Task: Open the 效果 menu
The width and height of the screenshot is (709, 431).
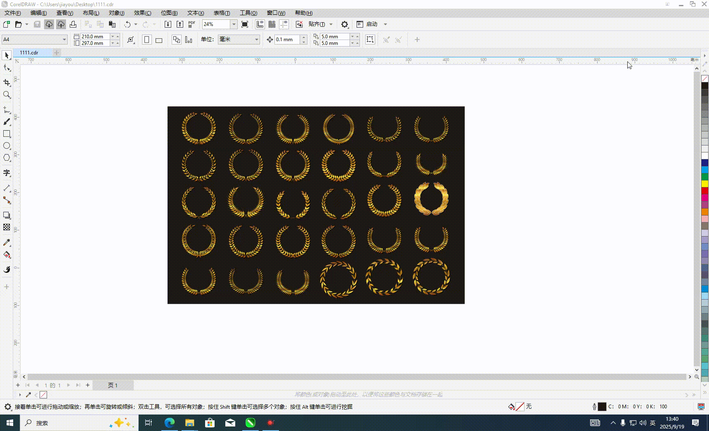Action: click(x=142, y=13)
